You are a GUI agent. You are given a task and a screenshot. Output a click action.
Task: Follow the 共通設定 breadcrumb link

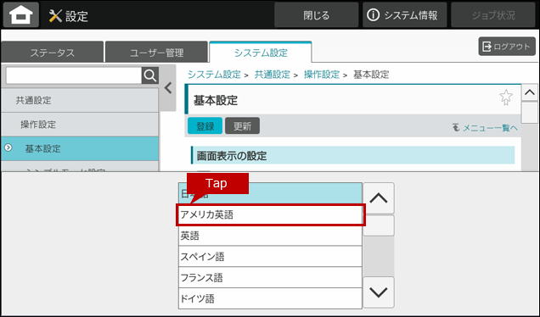(x=272, y=75)
